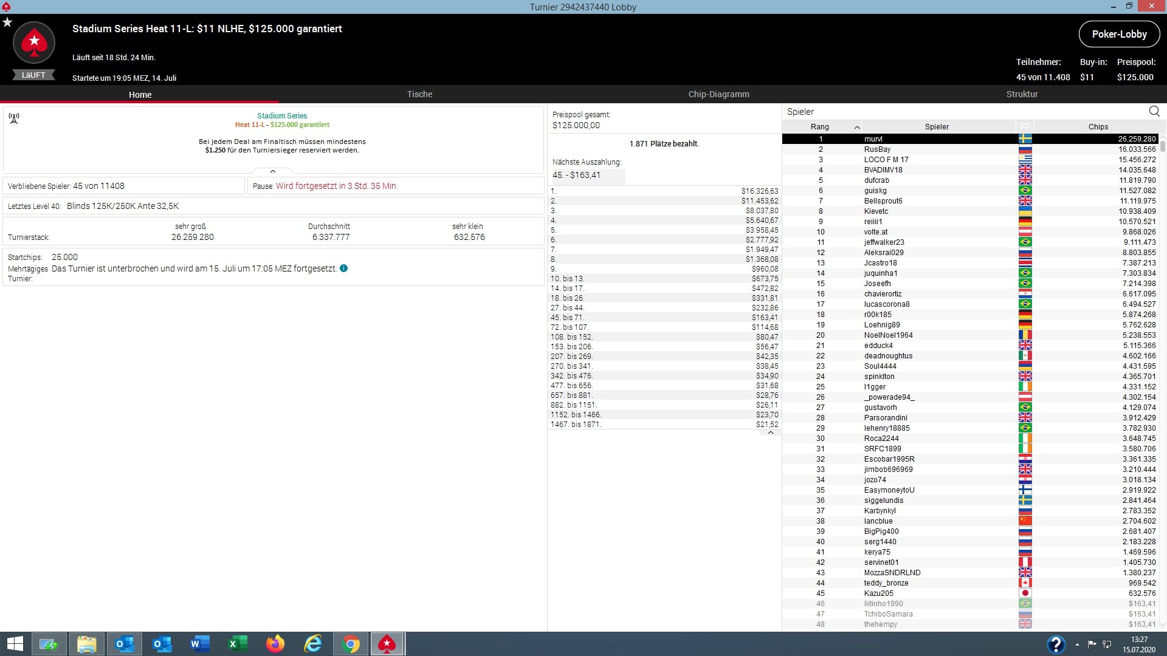The width and height of the screenshot is (1167, 656).
Task: Click the broadcast antenna icon in the info panel
Action: 14,118
